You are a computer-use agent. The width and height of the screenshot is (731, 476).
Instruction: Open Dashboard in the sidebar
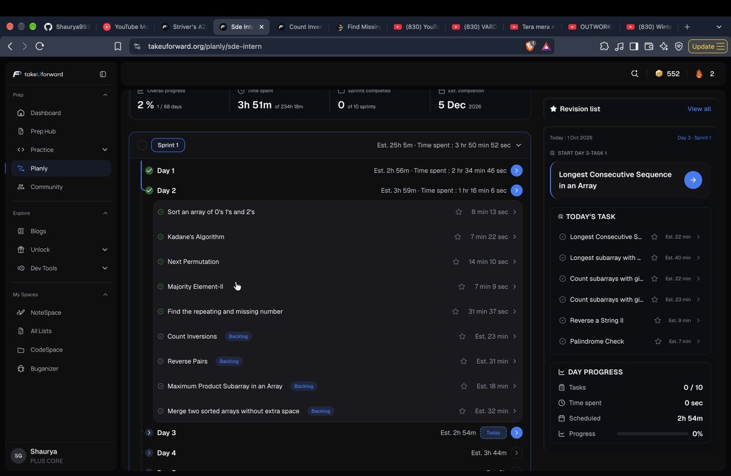[60, 113]
